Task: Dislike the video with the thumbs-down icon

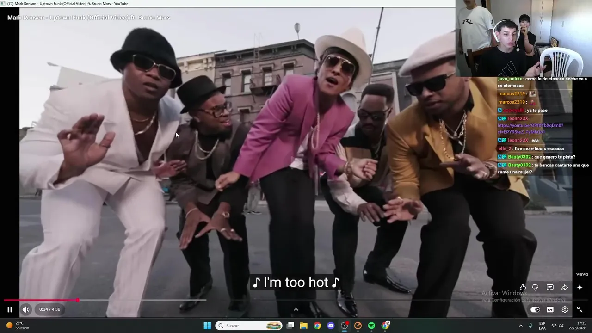Action: [x=536, y=288]
